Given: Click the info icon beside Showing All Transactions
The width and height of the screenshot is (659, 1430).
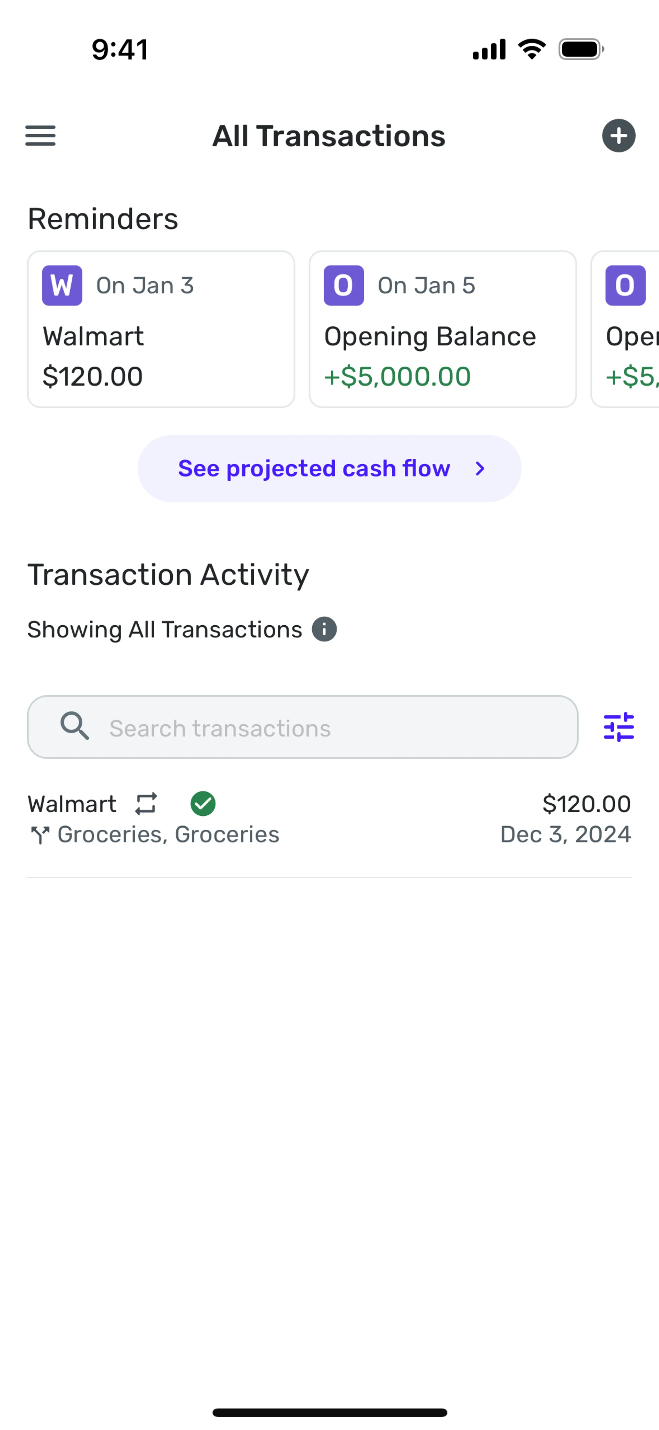Looking at the screenshot, I should pos(324,629).
